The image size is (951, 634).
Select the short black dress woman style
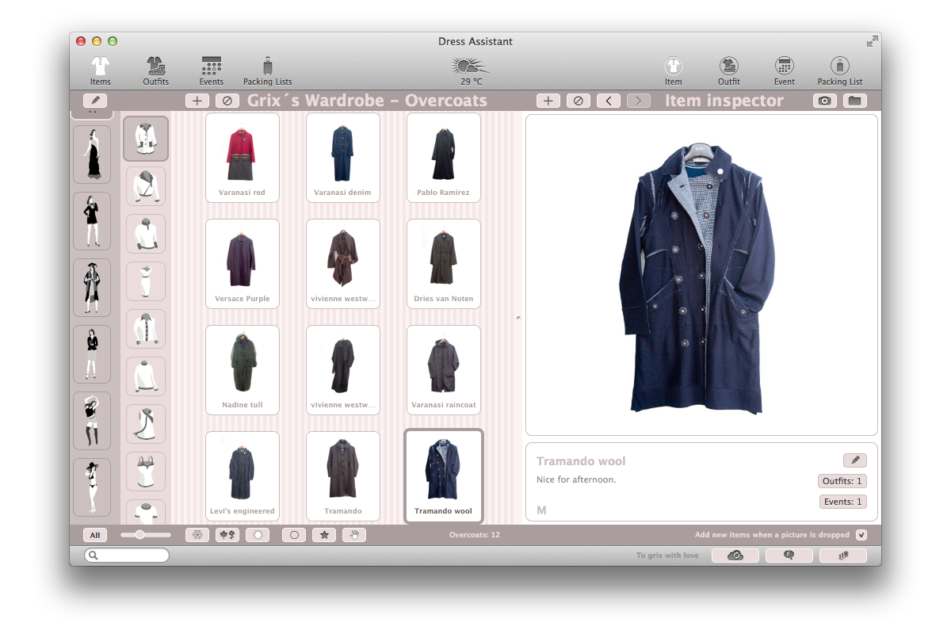click(92, 221)
